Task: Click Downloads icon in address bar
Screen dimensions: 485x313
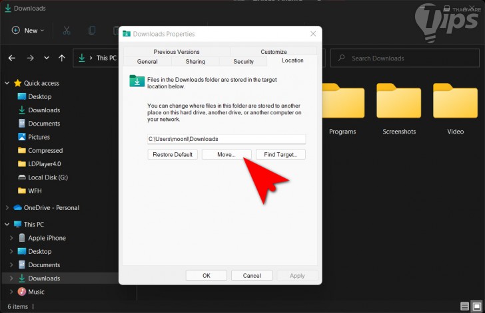Action: click(x=82, y=58)
